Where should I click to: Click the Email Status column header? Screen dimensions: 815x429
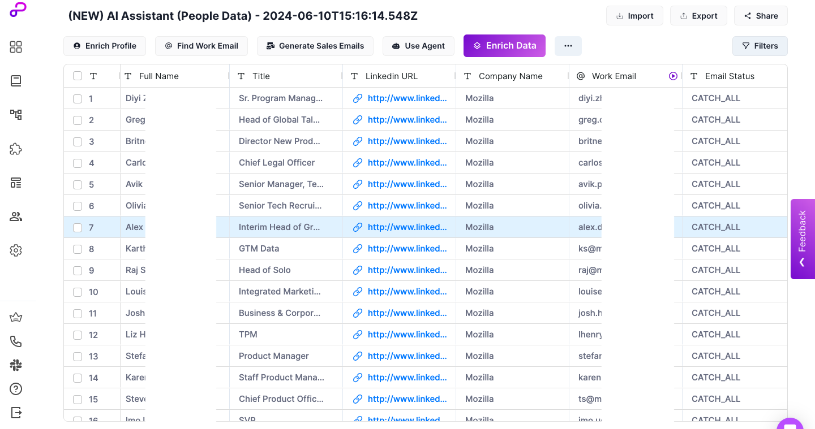(729, 76)
